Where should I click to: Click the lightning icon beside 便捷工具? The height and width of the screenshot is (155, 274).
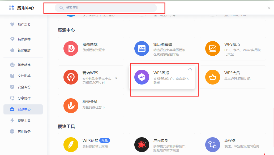pos(12,121)
